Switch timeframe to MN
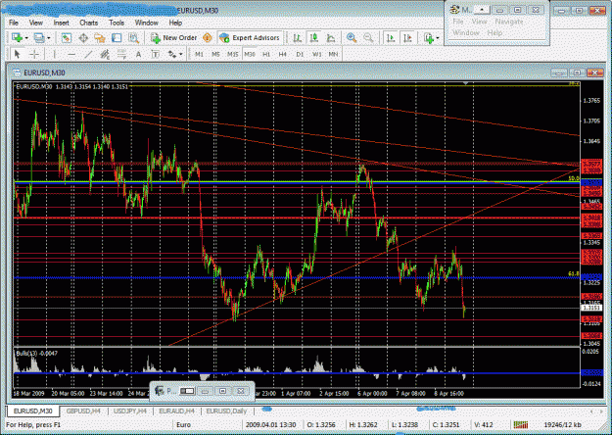This screenshot has height=435, width=612. 333,54
